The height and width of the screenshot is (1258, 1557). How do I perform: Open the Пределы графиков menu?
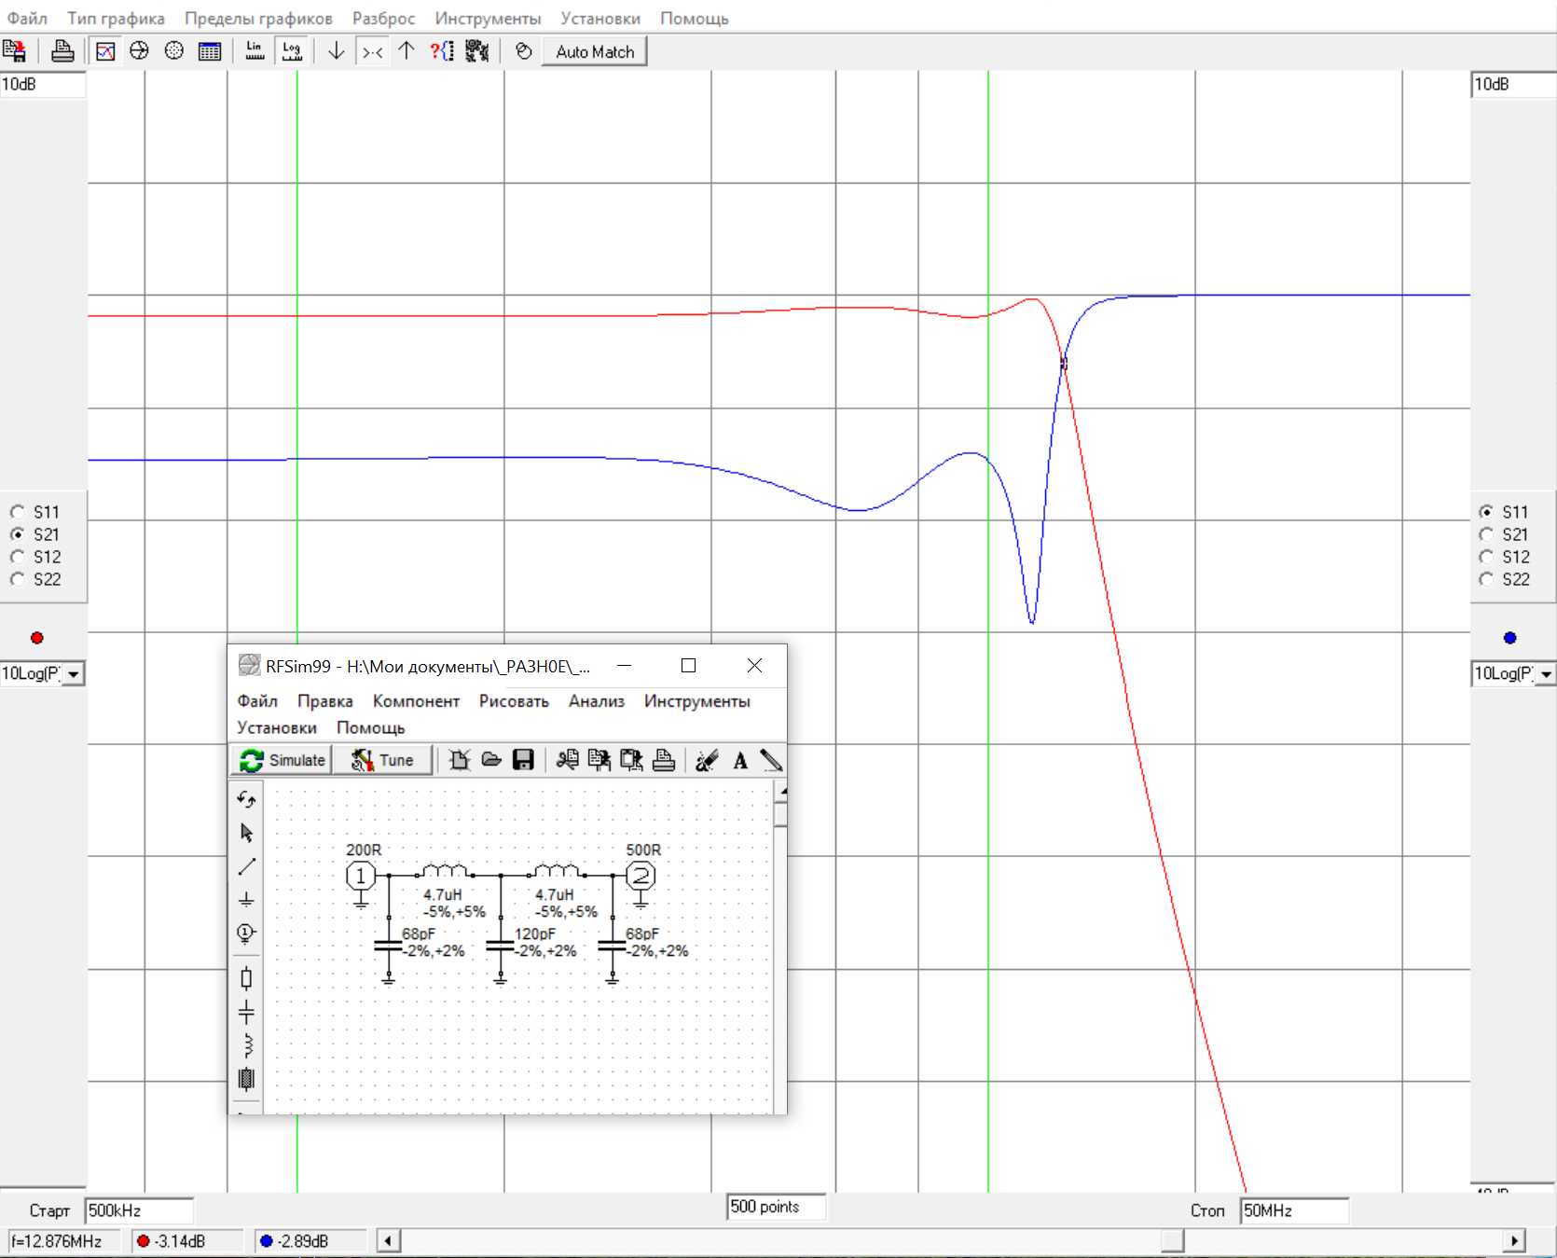pyautogui.click(x=258, y=19)
